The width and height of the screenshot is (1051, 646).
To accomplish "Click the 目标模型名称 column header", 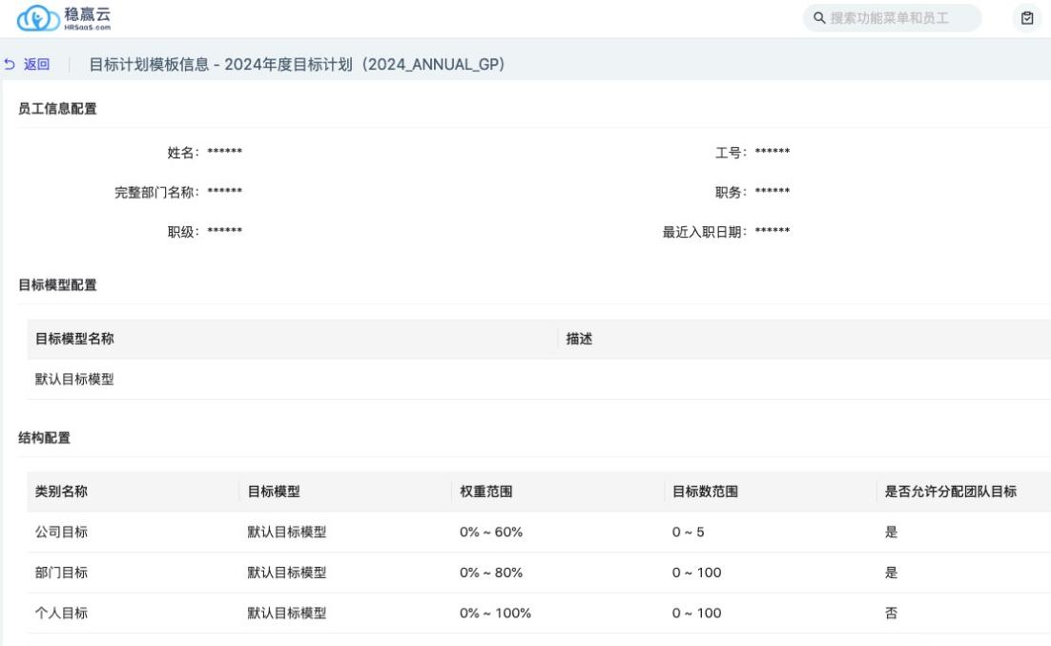I will (76, 339).
